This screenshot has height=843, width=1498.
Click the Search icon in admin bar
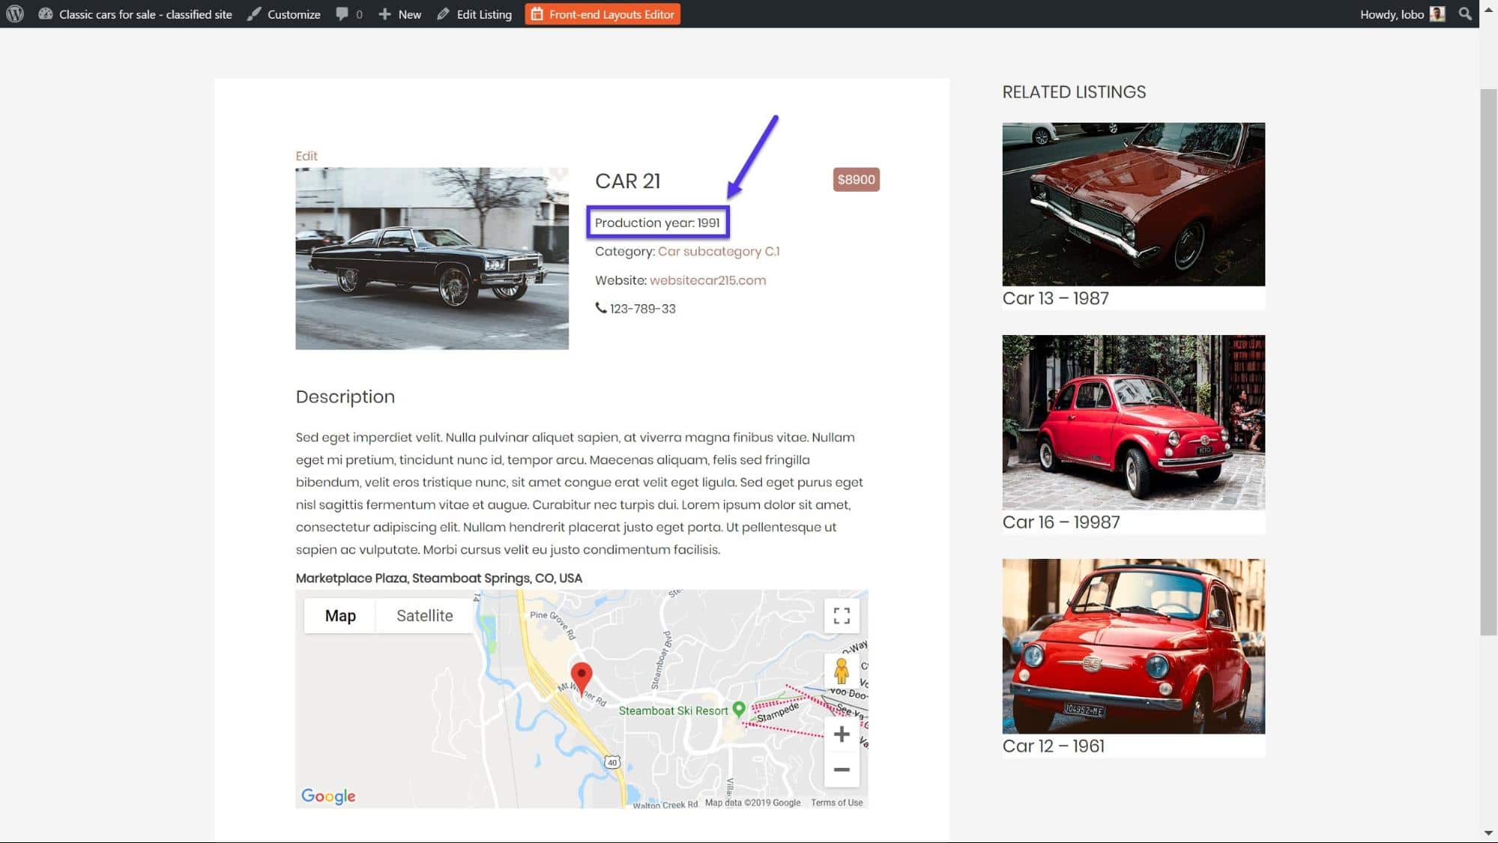(x=1464, y=13)
